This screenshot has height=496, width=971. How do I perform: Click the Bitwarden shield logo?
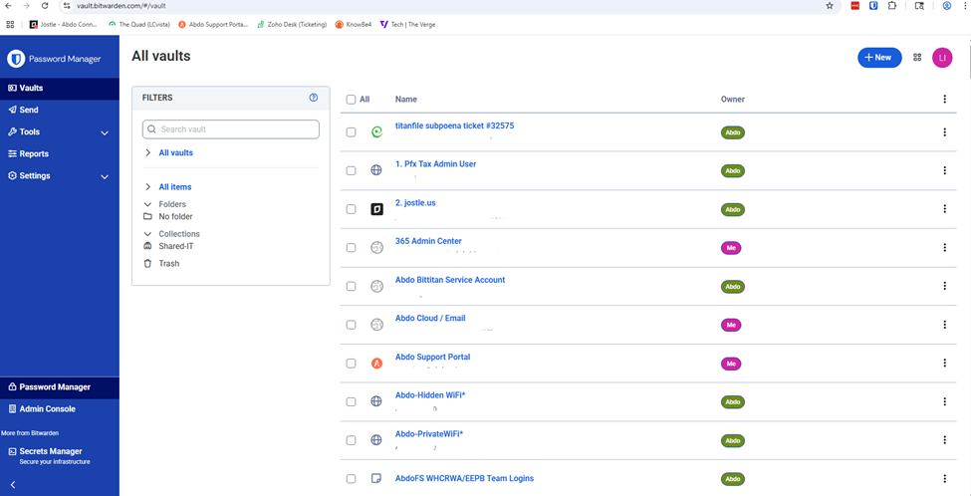[16, 59]
